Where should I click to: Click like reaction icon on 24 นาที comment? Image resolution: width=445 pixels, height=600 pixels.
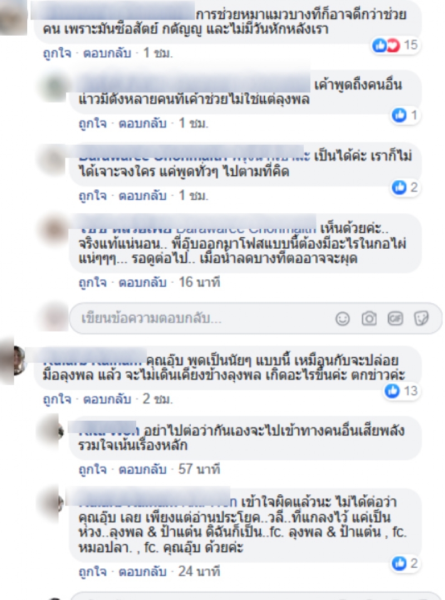(399, 563)
